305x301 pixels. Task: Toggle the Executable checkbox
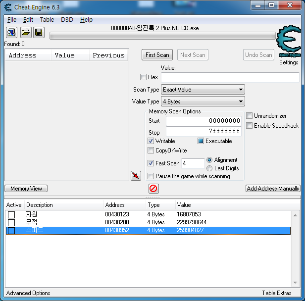(201, 141)
